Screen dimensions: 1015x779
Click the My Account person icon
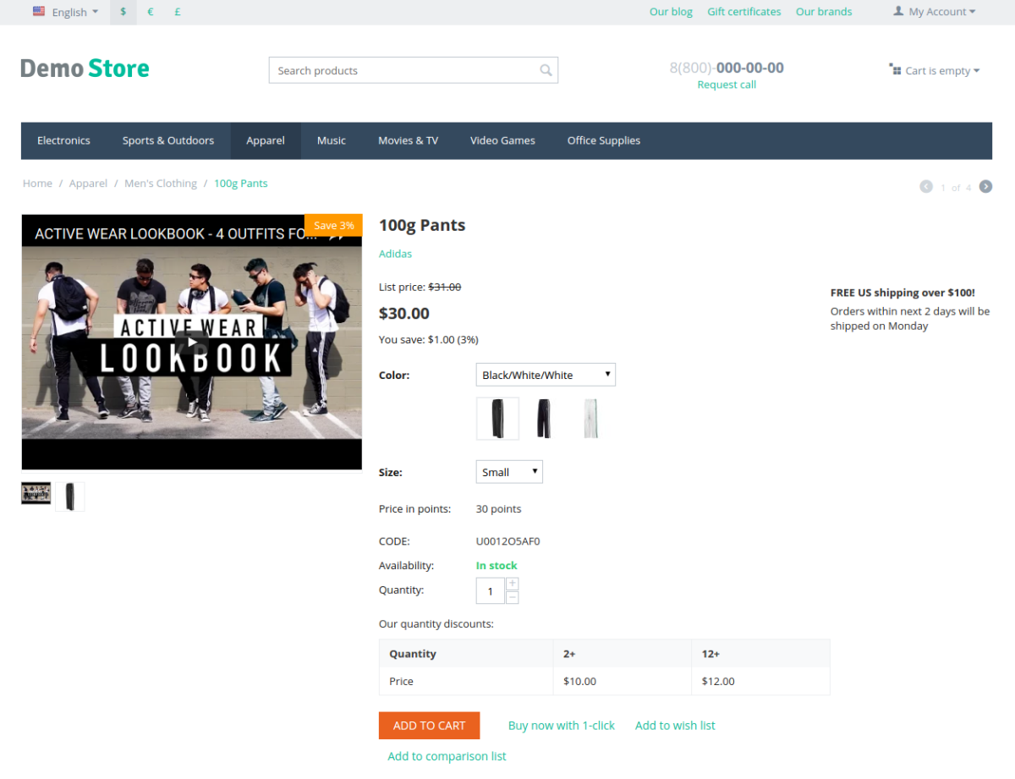click(898, 11)
